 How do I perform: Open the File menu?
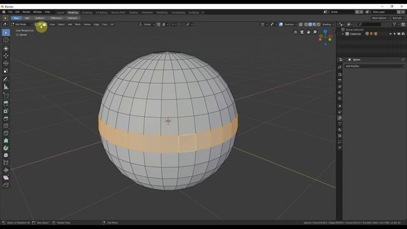pos(10,12)
